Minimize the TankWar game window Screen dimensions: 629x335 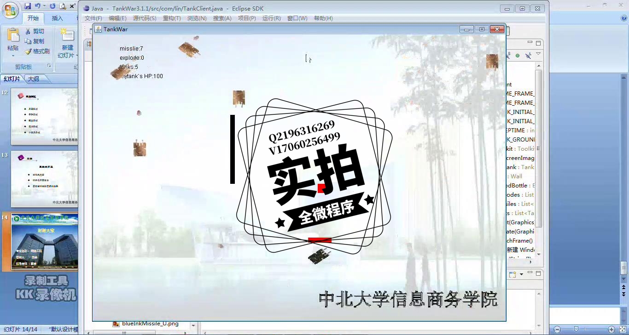point(466,29)
